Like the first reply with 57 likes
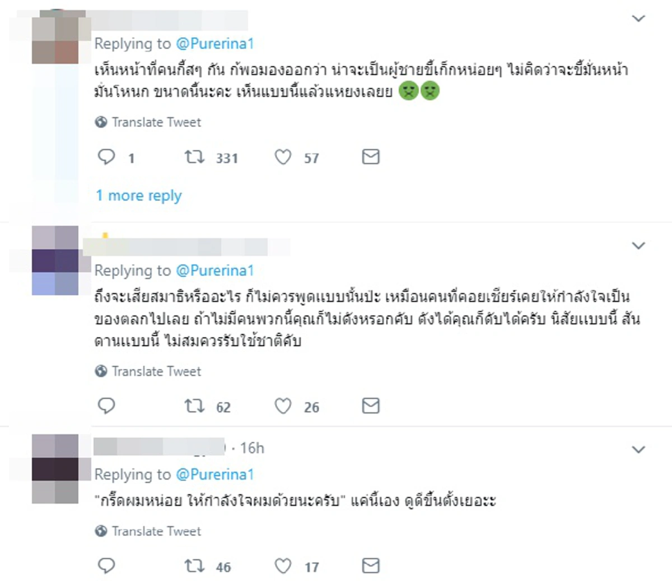 point(284,157)
